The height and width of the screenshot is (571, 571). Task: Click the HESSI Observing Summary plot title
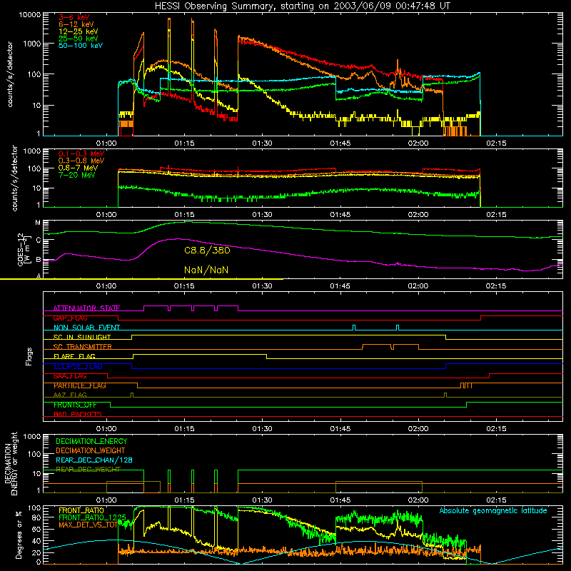point(302,6)
